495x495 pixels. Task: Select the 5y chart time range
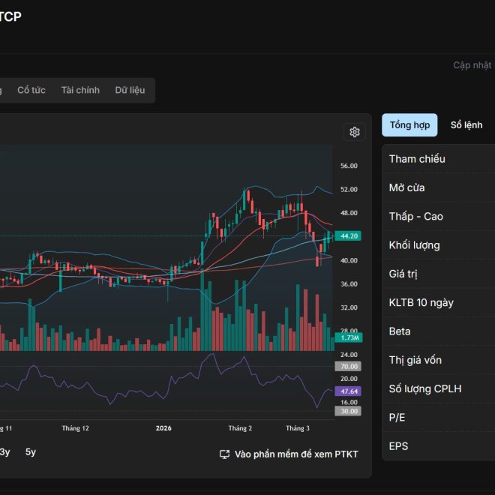[31, 451]
